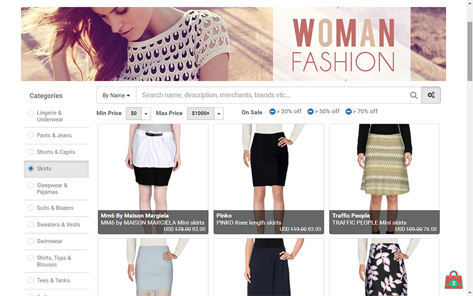Click the Min Price label
Screen dimensions: 473x296
[109, 113]
